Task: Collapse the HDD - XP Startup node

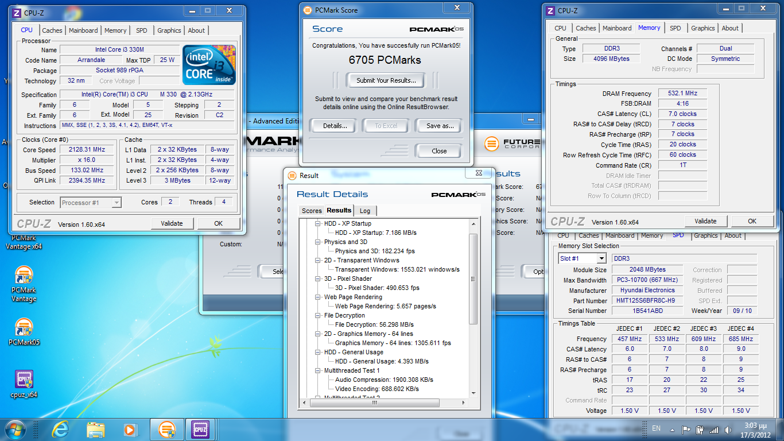Action: (319, 223)
